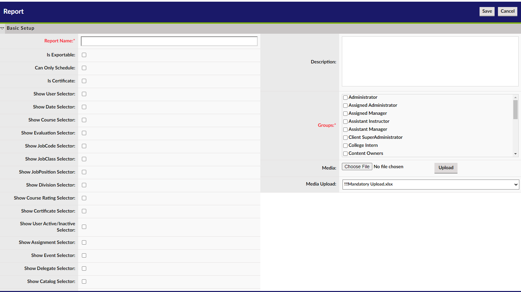
Task: Open the Media Upload dropdown
Action: click(431, 184)
